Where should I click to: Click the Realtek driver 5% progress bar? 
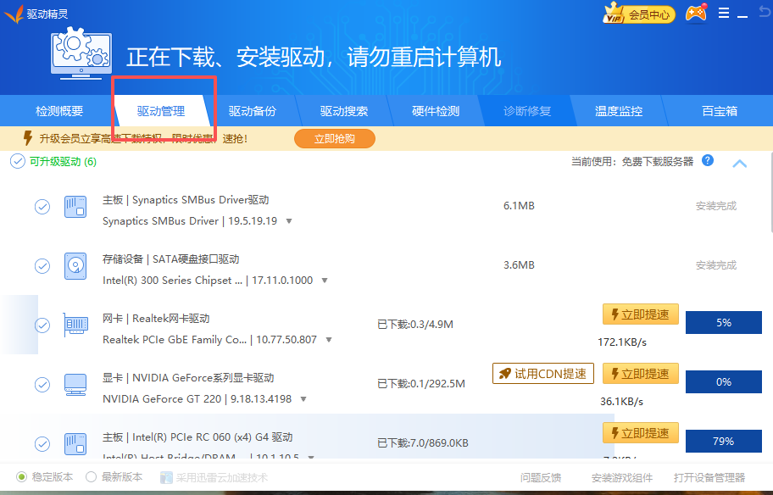pyautogui.click(x=723, y=323)
